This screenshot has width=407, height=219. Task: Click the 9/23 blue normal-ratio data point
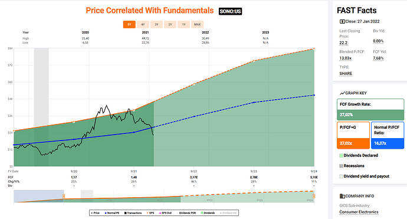(x=254, y=102)
